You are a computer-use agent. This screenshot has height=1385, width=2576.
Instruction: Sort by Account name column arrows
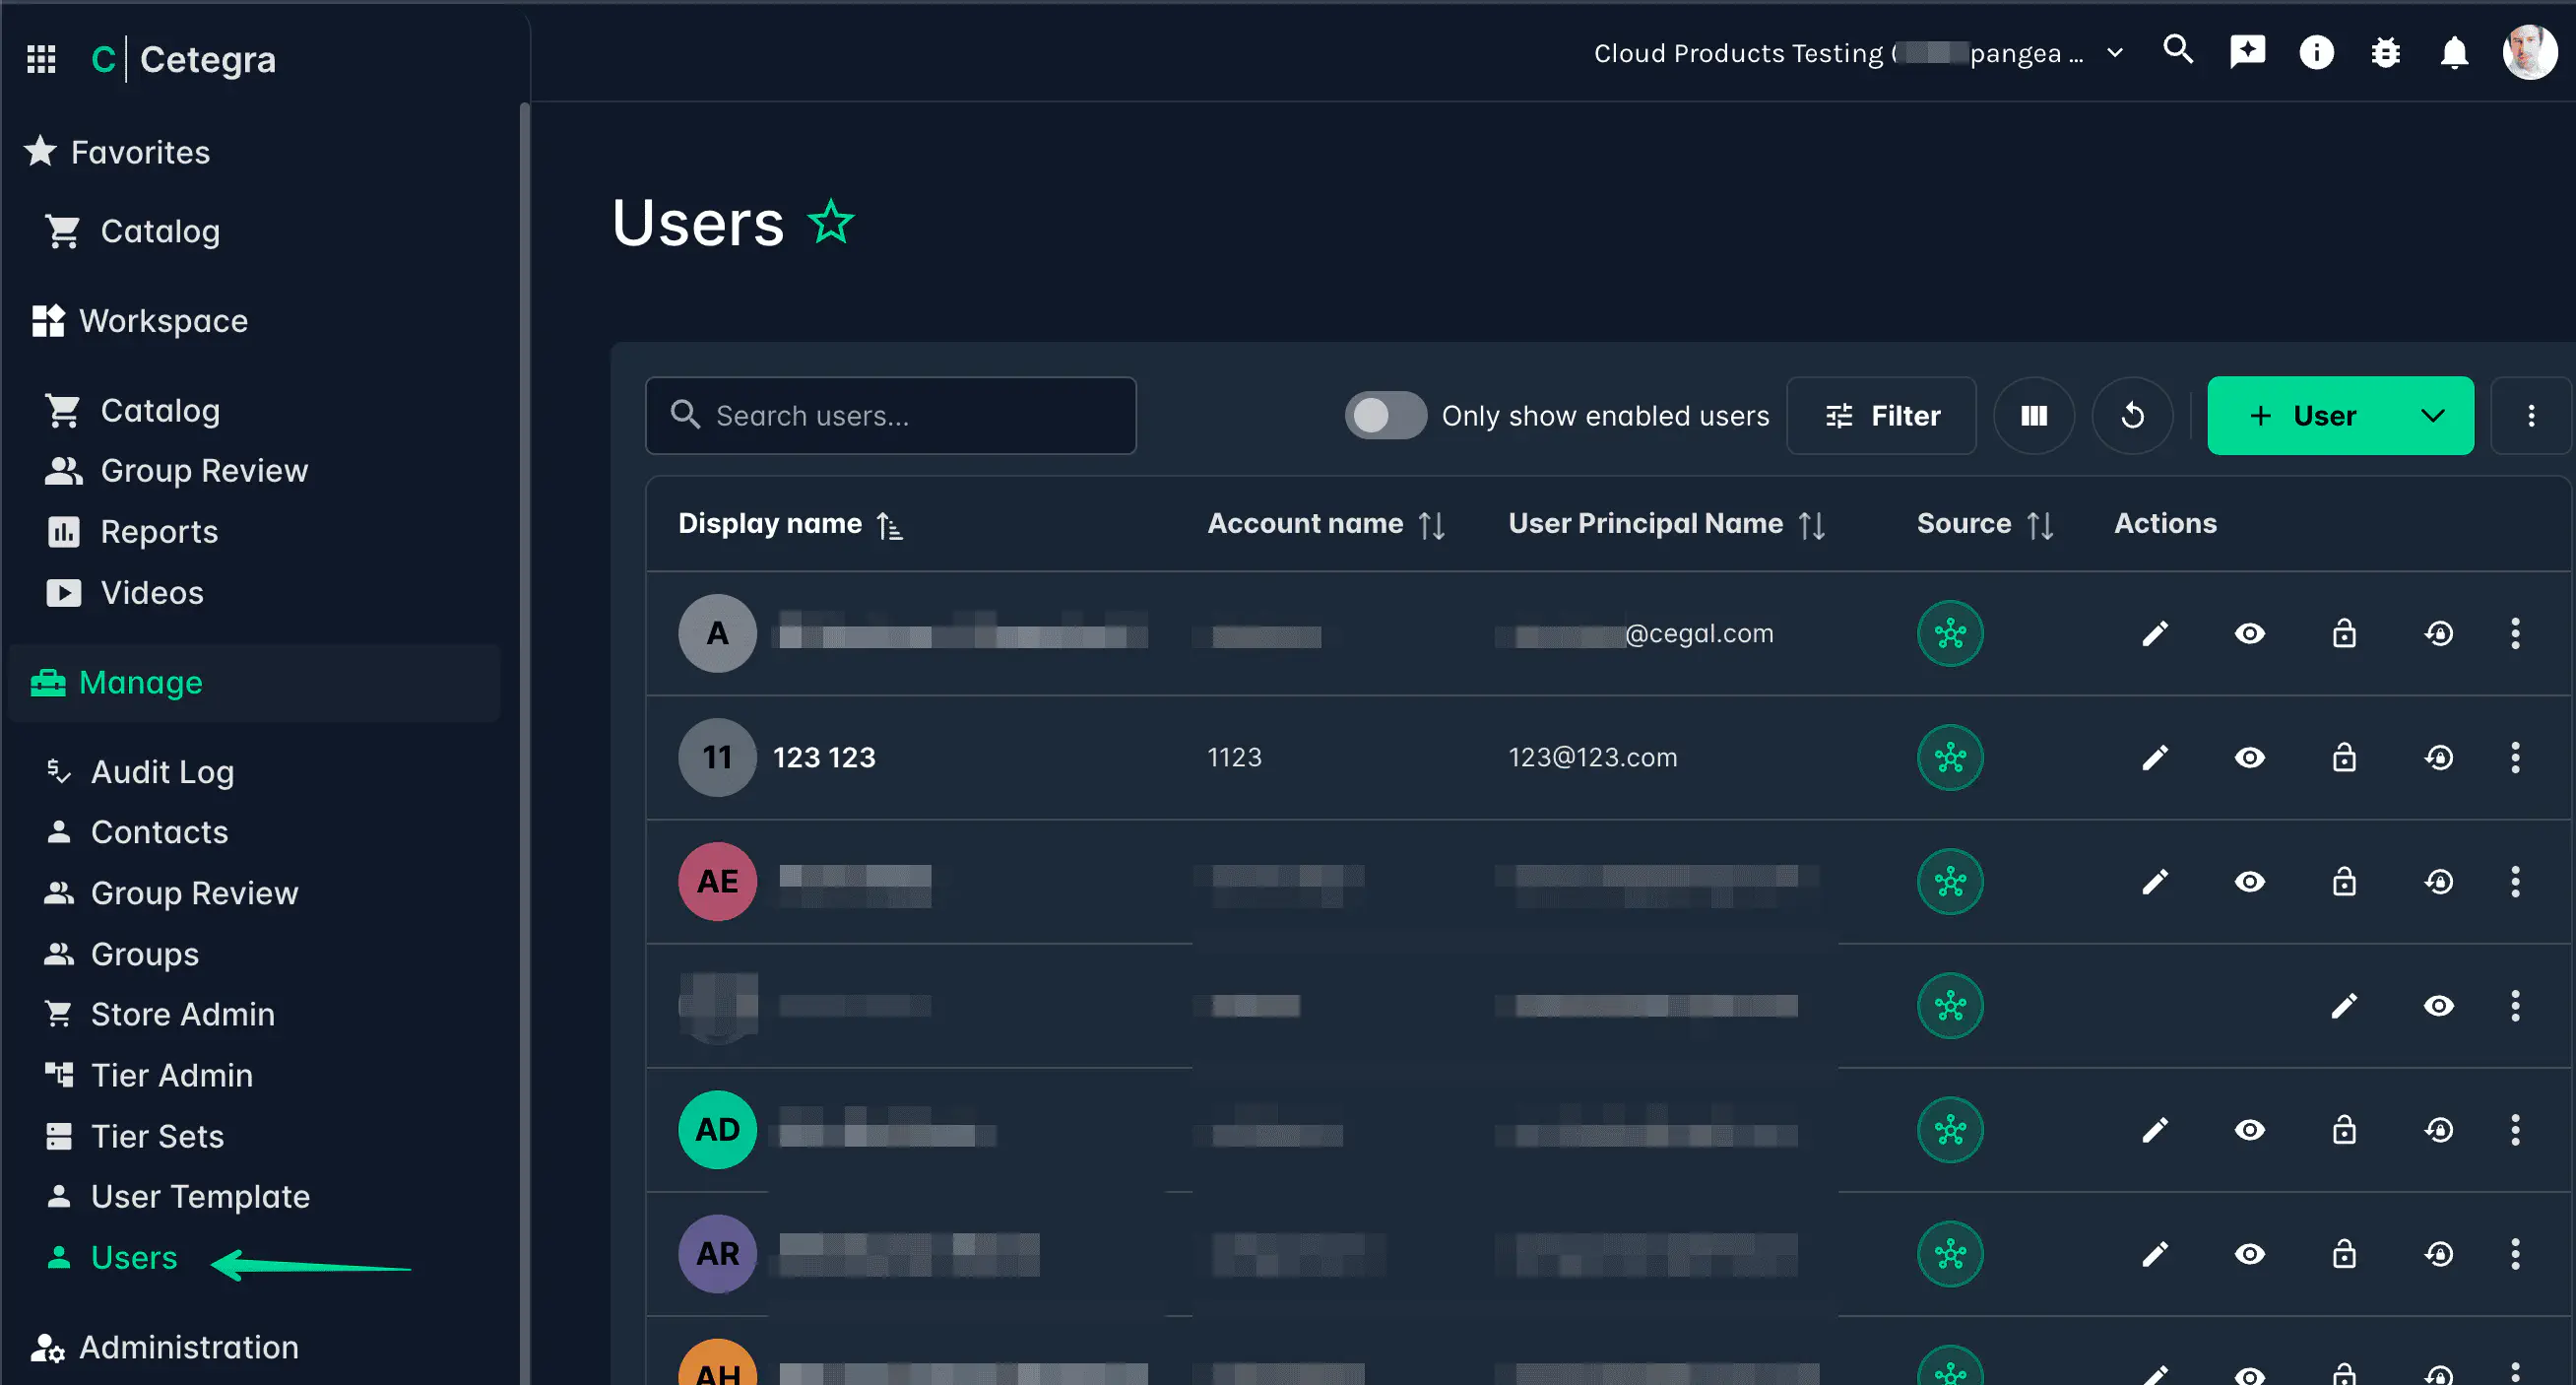coord(1431,523)
